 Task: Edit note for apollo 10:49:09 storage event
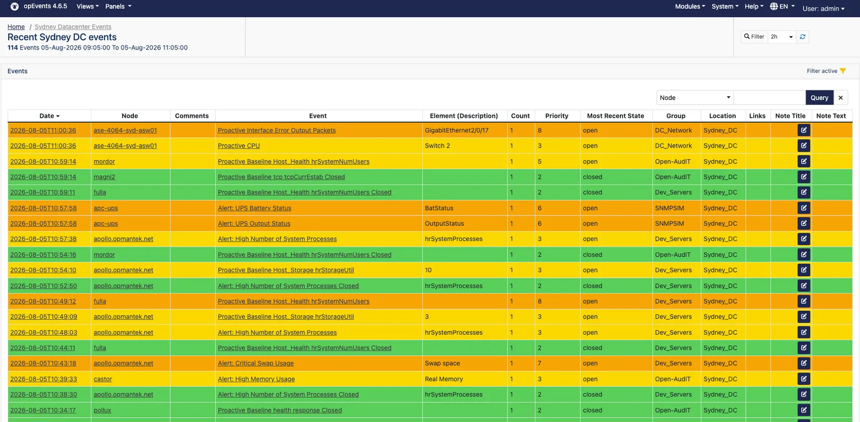tap(804, 317)
